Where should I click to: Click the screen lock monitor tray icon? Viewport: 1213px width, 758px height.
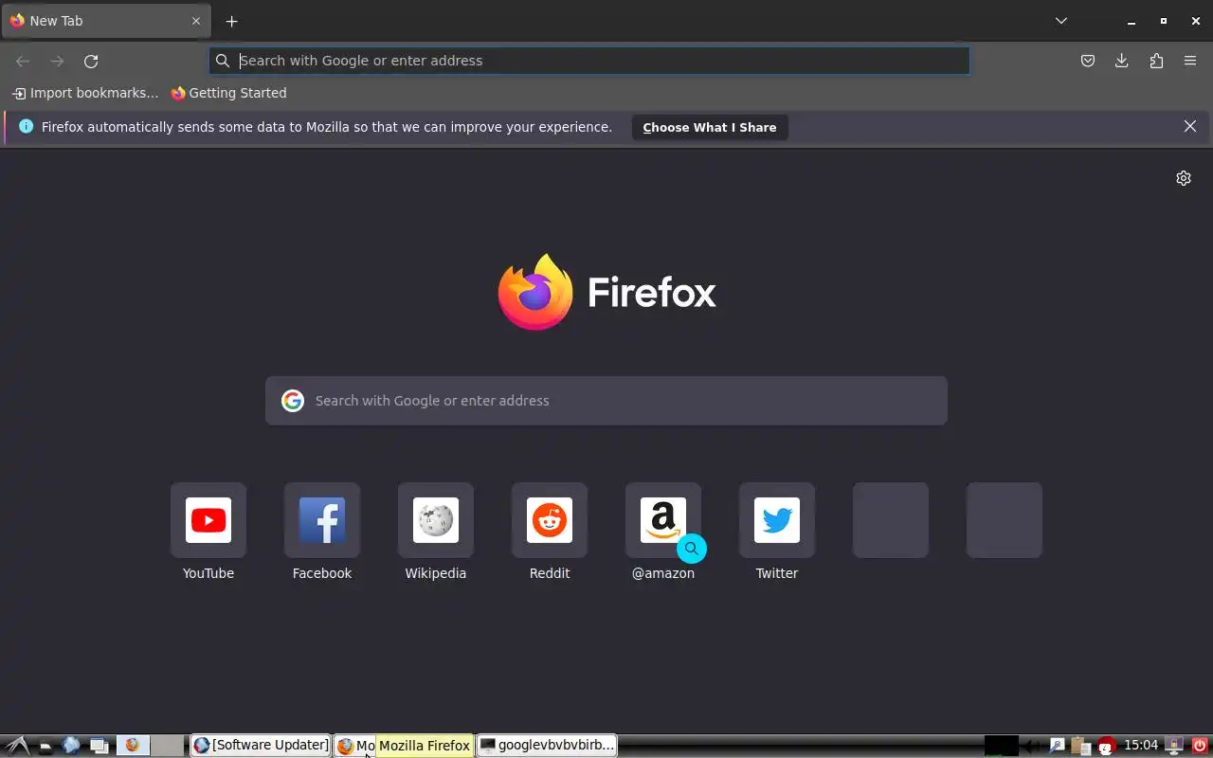click(x=1175, y=746)
